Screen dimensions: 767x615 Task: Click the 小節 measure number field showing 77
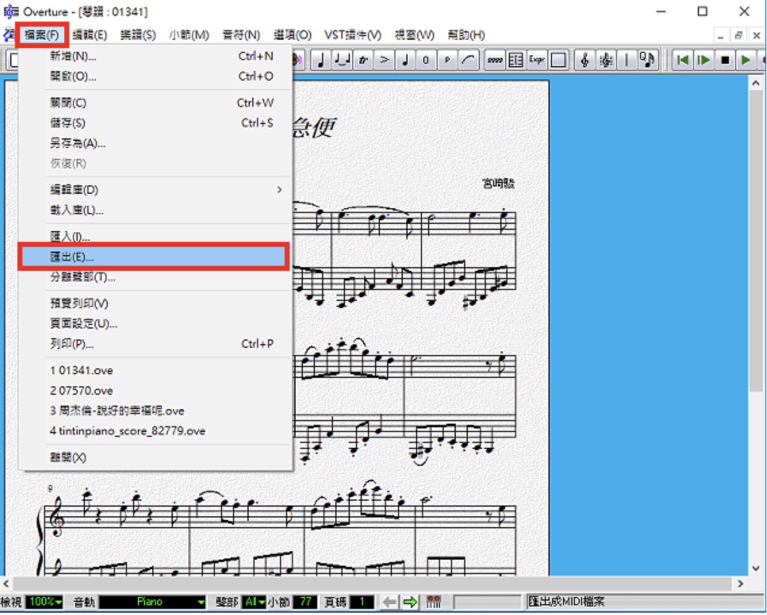coord(305,602)
